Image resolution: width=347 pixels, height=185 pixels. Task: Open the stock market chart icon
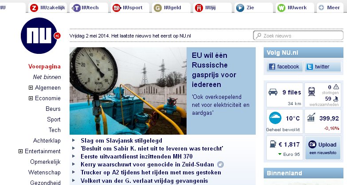tap(312, 118)
